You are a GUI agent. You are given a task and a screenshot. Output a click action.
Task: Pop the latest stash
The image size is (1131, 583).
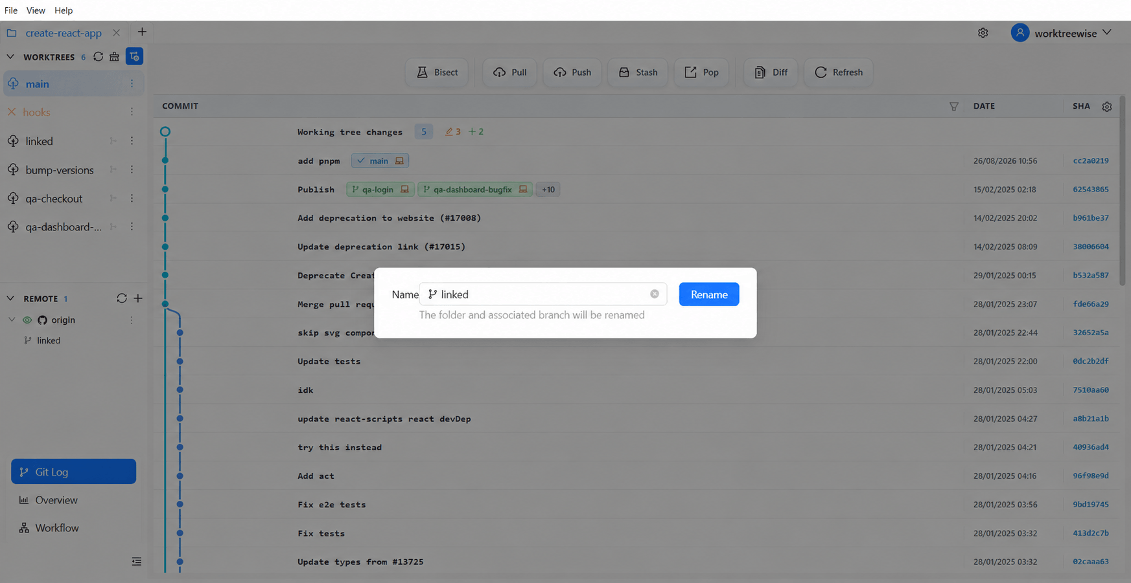pos(701,72)
